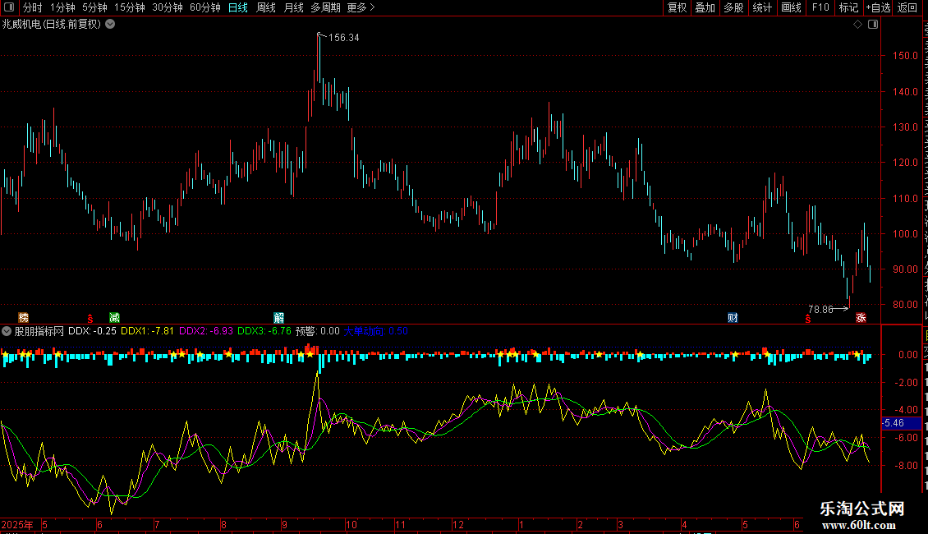928x534 pixels.
Task: Click the red 涨 marker icon
Action: [x=861, y=317]
